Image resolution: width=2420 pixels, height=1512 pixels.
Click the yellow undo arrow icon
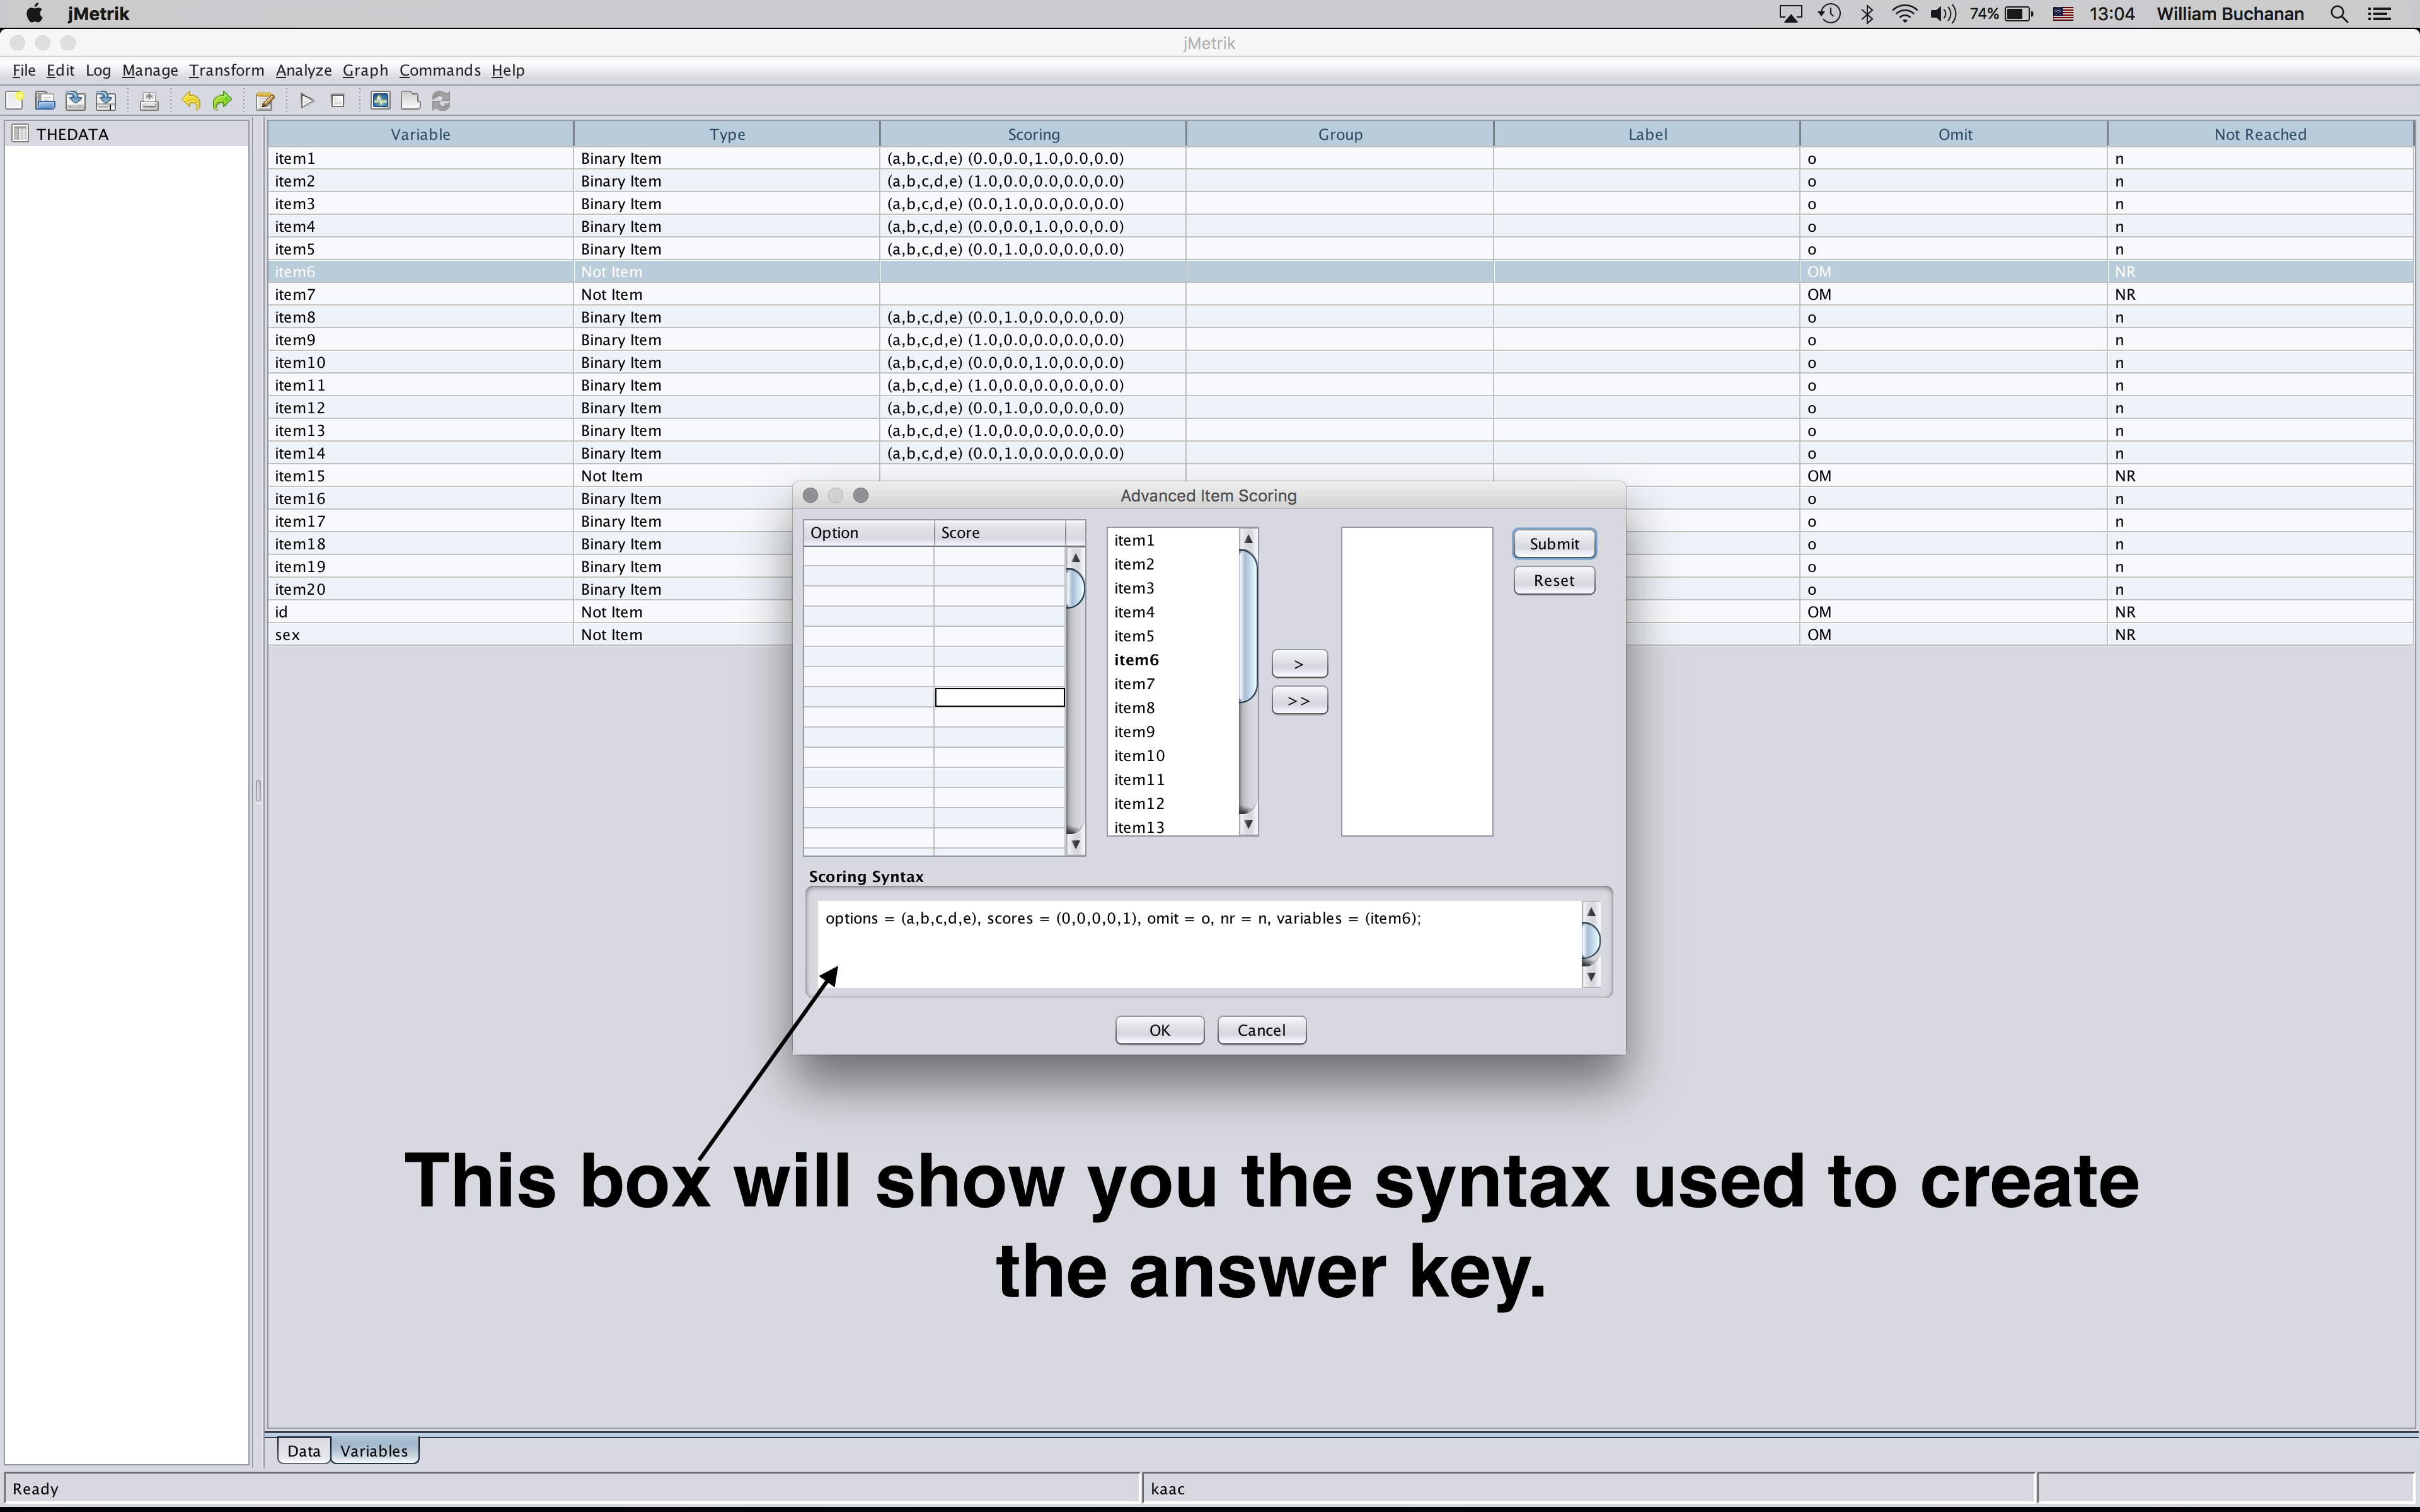191,101
